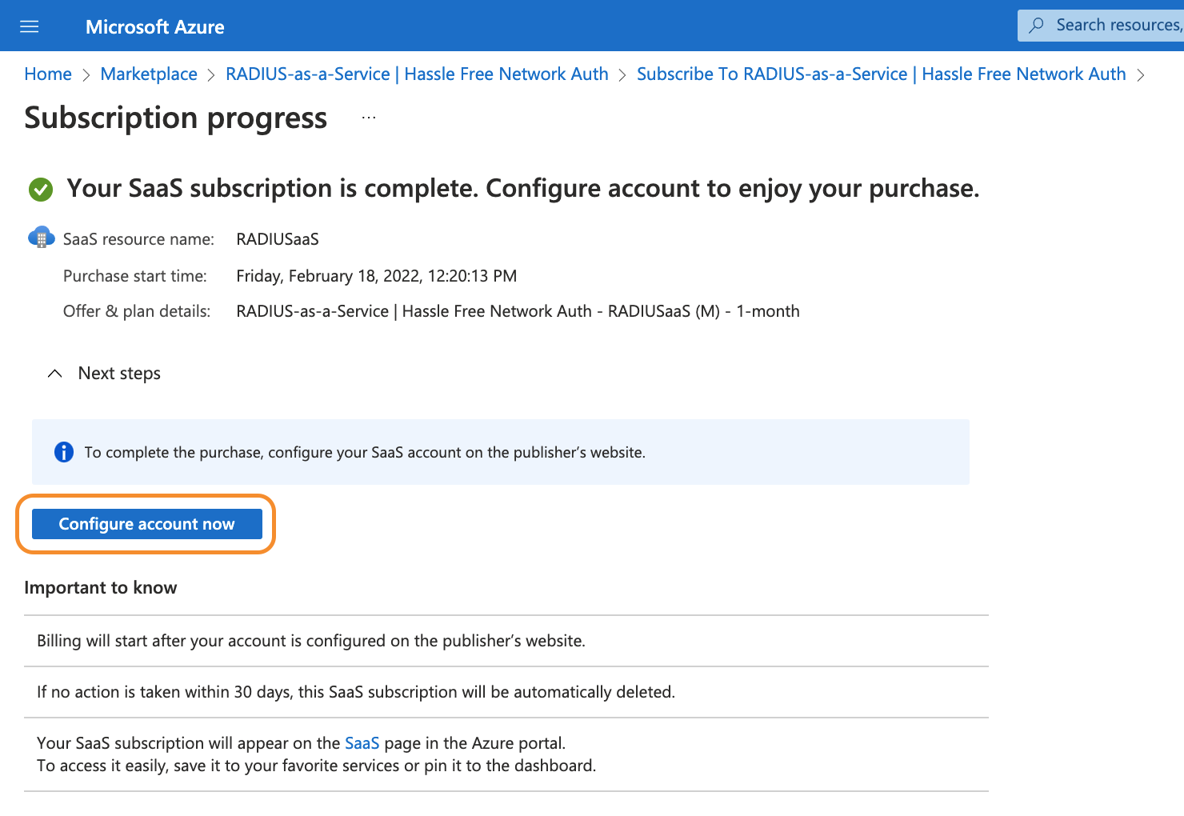Click the SaaS resource cloud icon
Screen dimensions: 1184x816
(x=41, y=238)
